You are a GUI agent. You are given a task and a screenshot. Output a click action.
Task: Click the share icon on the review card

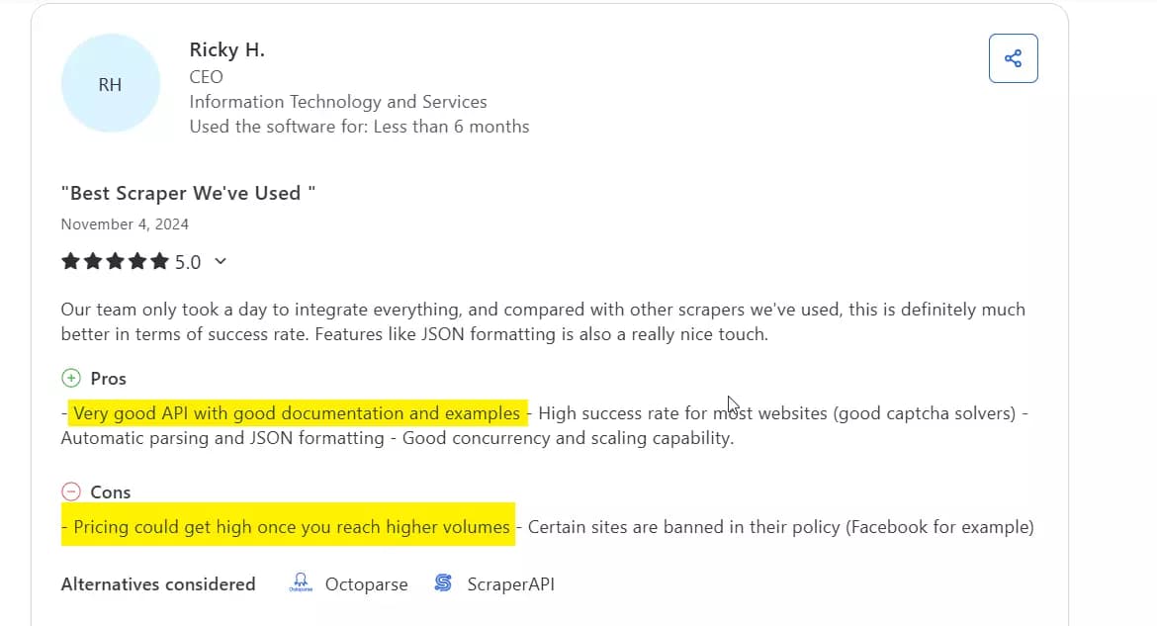point(1013,58)
